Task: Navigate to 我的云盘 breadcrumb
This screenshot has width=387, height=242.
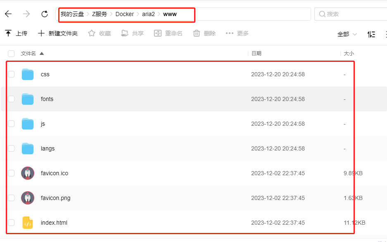Action: coord(72,14)
